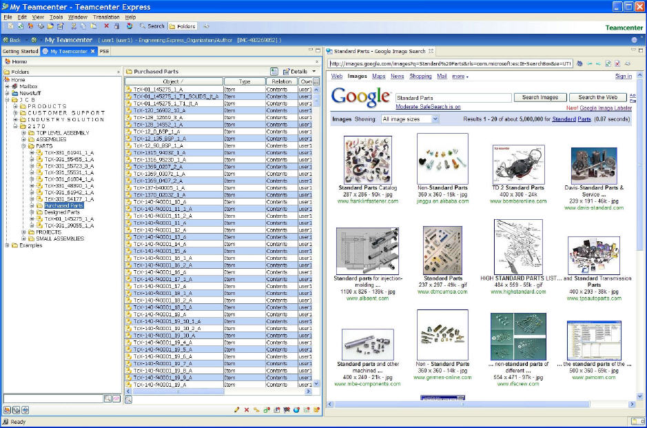Click the pink eraser clear-search icon

point(116,398)
